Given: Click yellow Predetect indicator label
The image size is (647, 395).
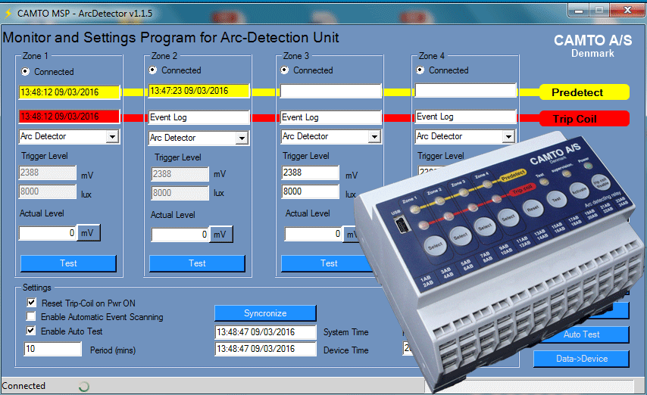Looking at the screenshot, I should coord(584,92).
